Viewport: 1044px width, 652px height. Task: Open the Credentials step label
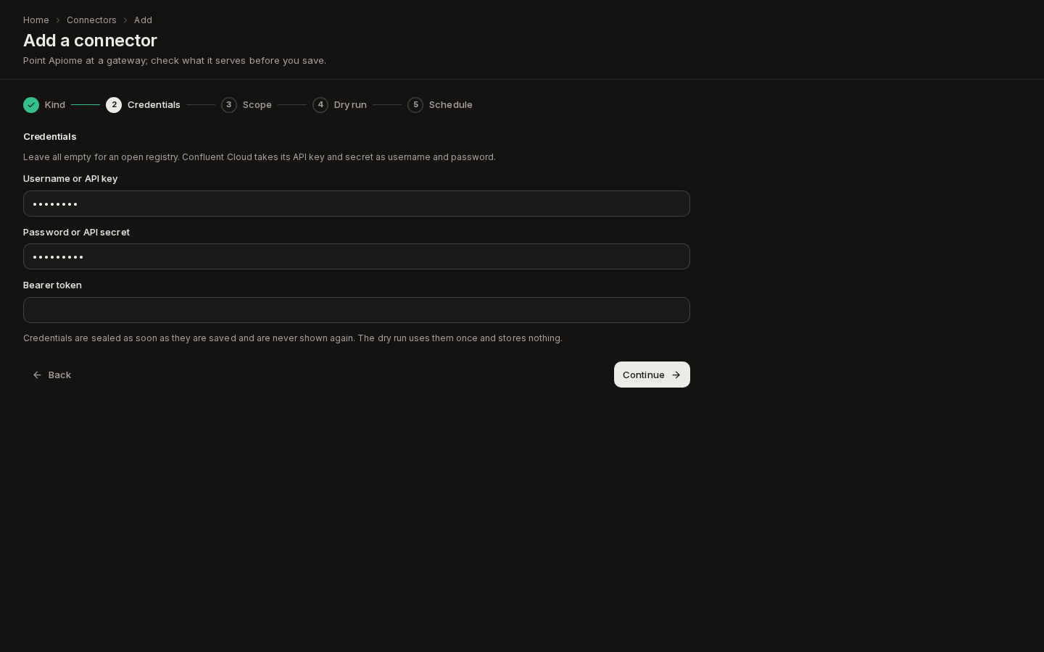154,105
